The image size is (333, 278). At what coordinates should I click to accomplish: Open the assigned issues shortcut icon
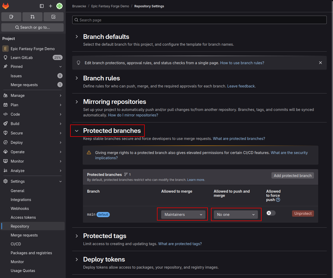pyautogui.click(x=11, y=17)
